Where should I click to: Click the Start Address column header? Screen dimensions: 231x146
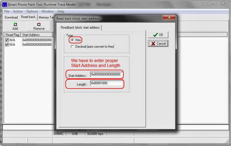coord(37,35)
